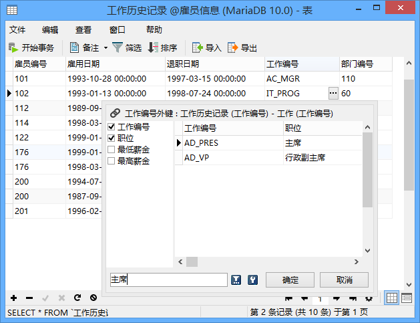Click the ellipsis button in the IT_PROG cell
The image size is (420, 323).
click(333, 93)
